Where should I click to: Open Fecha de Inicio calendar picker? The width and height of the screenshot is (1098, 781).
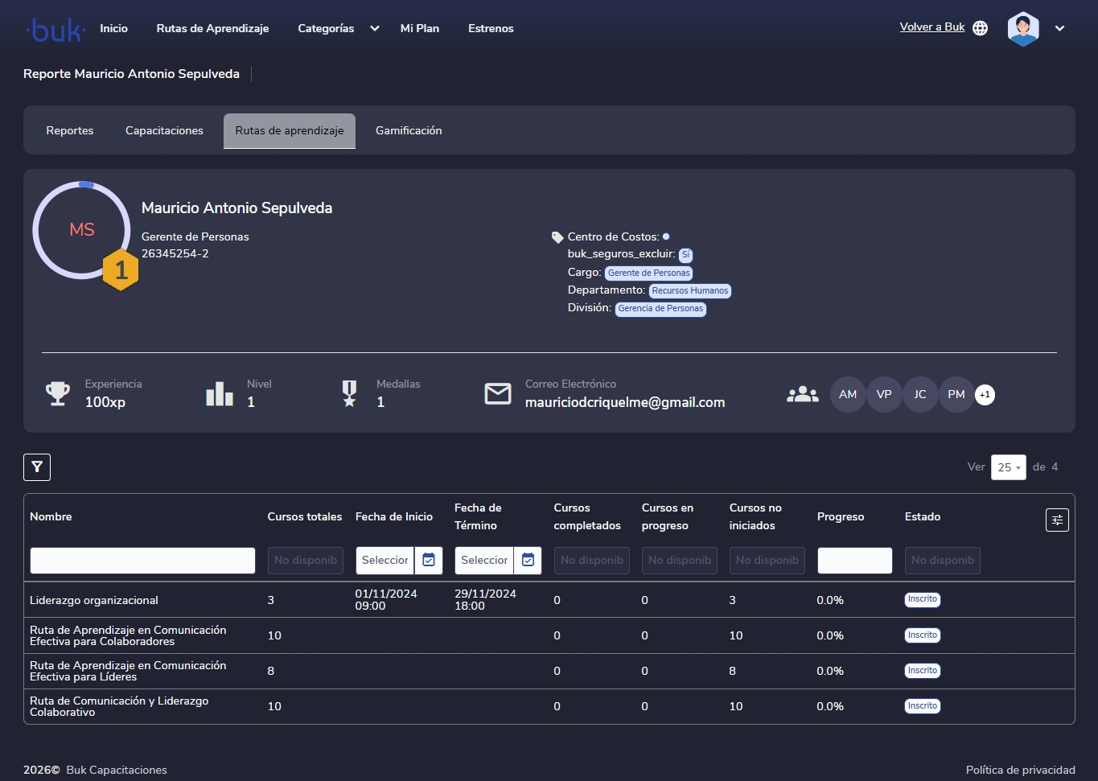[x=429, y=561]
